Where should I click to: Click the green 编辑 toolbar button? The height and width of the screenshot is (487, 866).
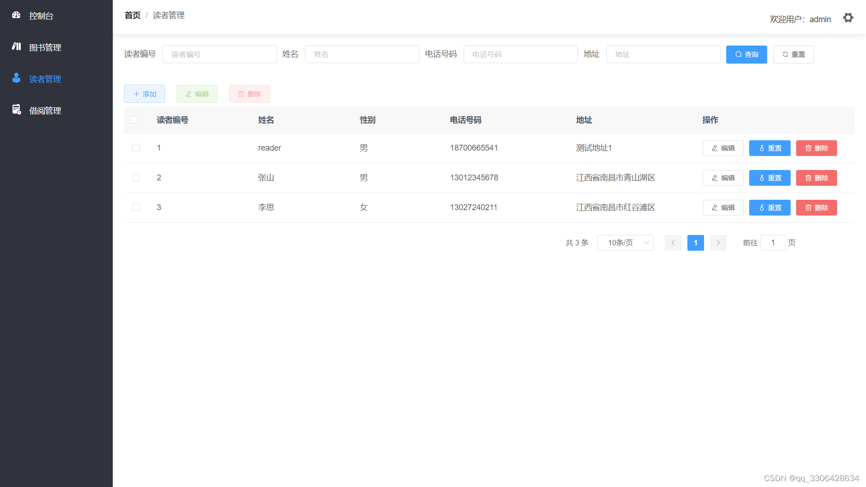(197, 94)
